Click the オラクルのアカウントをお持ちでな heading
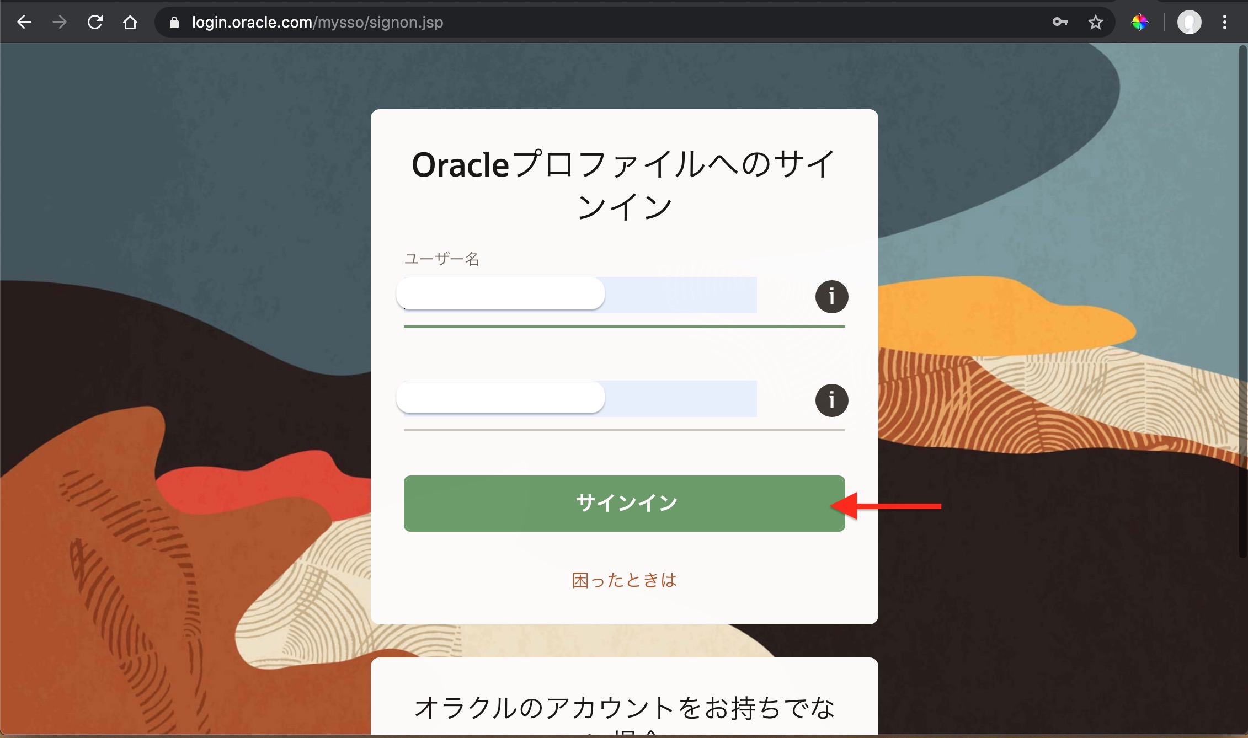This screenshot has height=738, width=1248. pyautogui.click(x=624, y=708)
